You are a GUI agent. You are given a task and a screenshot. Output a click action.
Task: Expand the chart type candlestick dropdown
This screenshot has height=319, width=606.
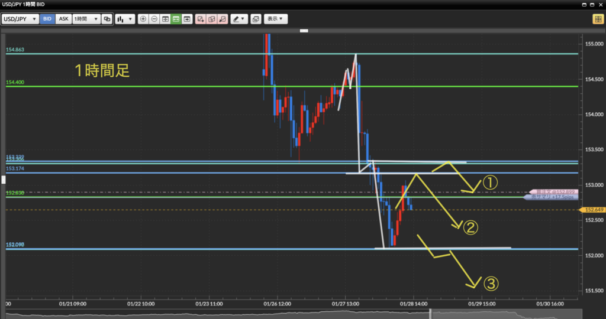pos(125,19)
